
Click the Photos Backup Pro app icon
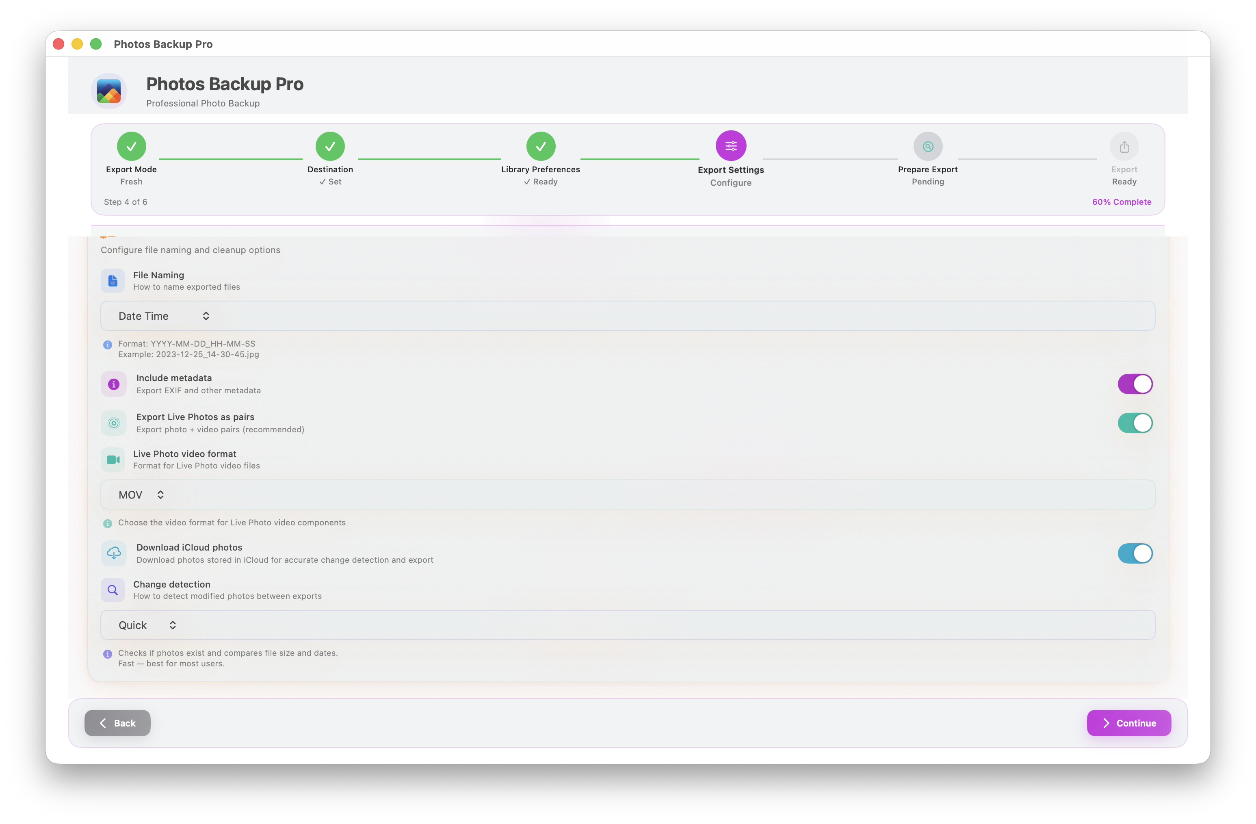point(109,91)
